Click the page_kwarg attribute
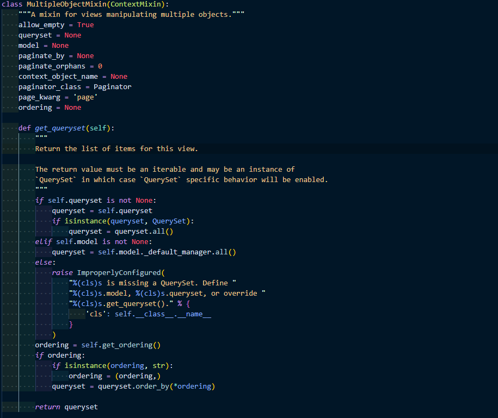Image resolution: width=498 pixels, height=418 pixels. [39, 97]
